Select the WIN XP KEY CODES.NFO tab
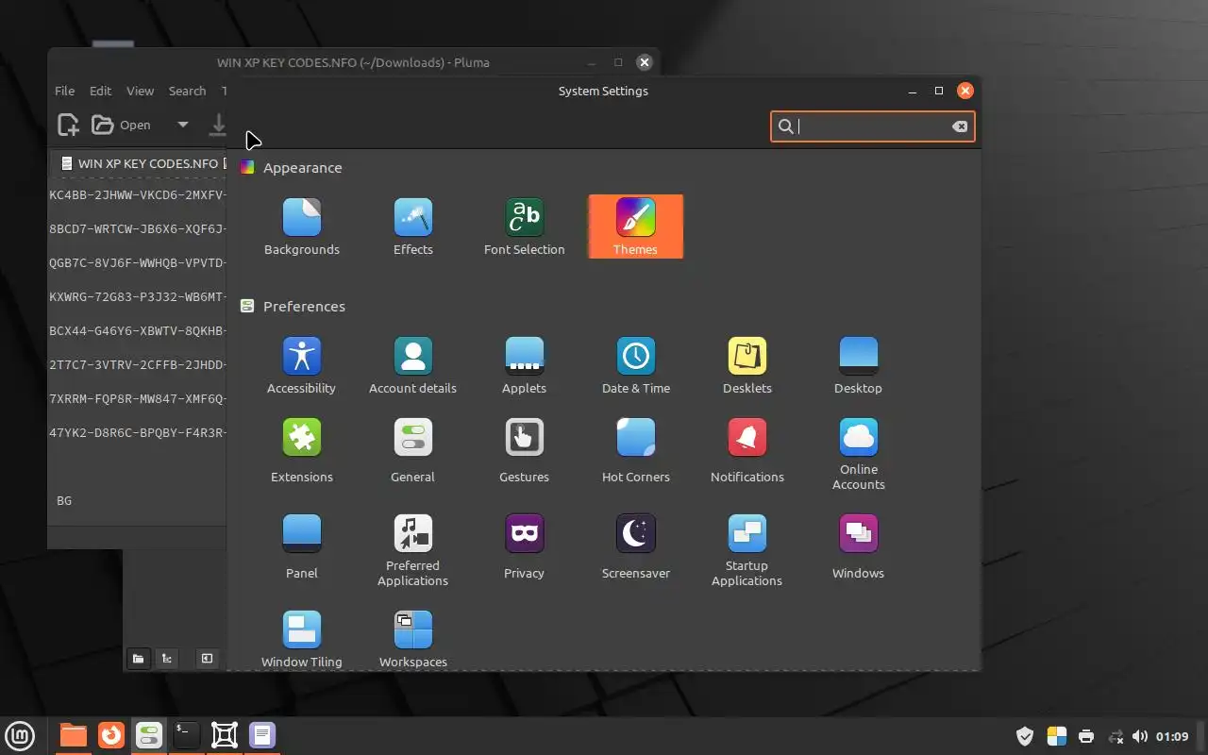 [x=139, y=163]
